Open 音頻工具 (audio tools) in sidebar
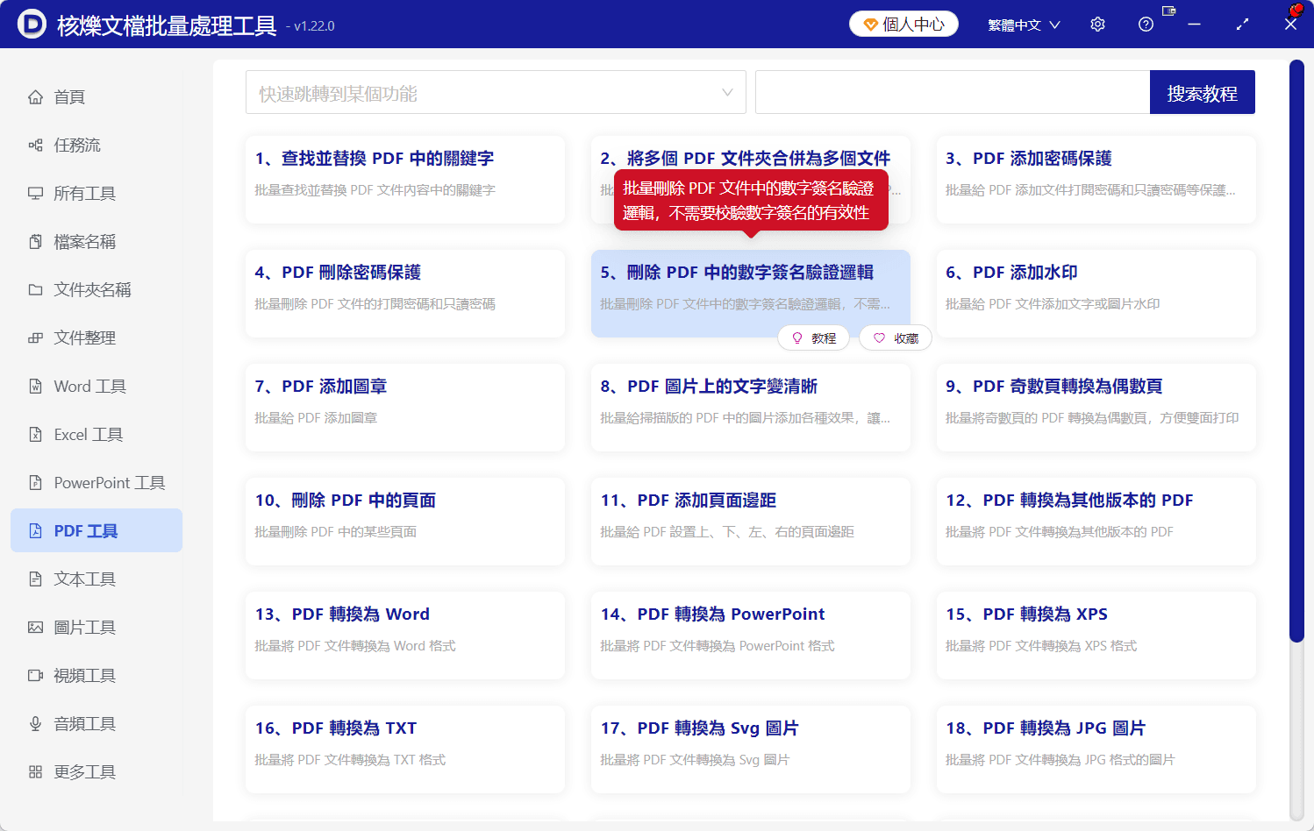Screen dimensions: 1314x831 86,723
